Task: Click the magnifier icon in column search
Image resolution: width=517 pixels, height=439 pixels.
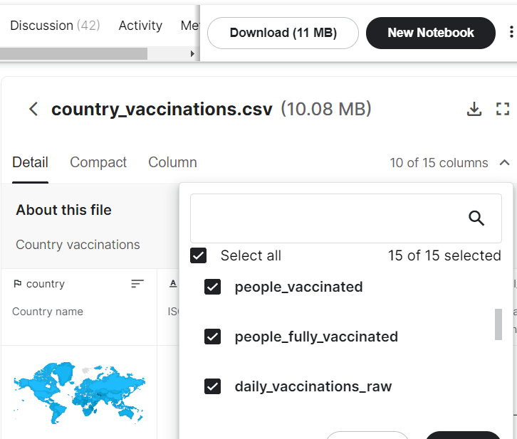Action: click(x=476, y=218)
